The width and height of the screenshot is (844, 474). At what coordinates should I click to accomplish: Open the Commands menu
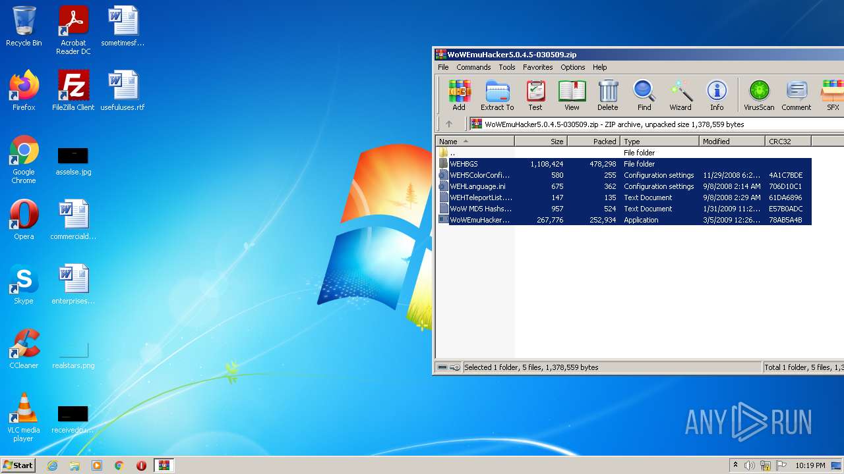pyautogui.click(x=473, y=67)
